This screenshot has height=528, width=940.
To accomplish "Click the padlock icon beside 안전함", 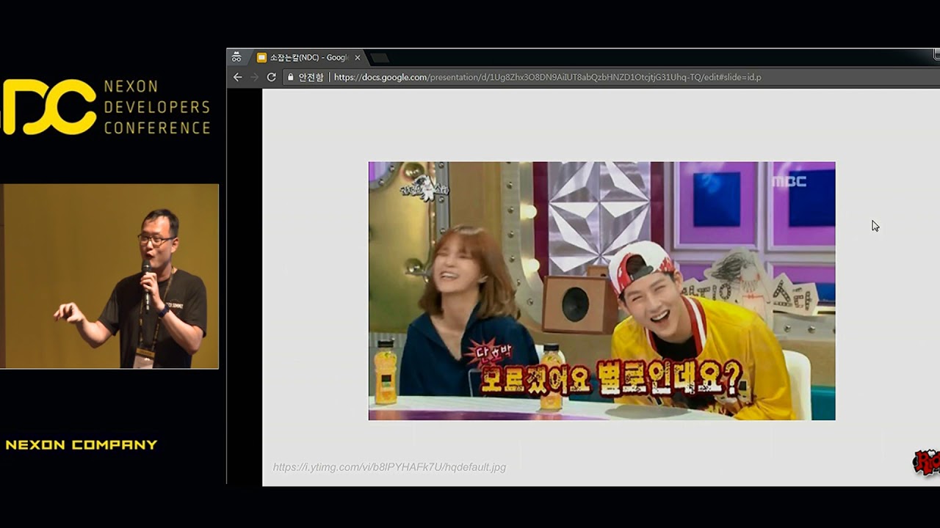I will [x=291, y=77].
